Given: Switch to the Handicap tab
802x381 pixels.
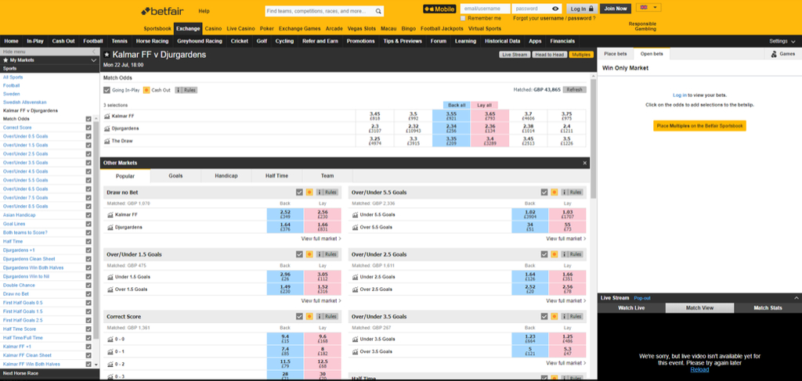Looking at the screenshot, I should 226,176.
